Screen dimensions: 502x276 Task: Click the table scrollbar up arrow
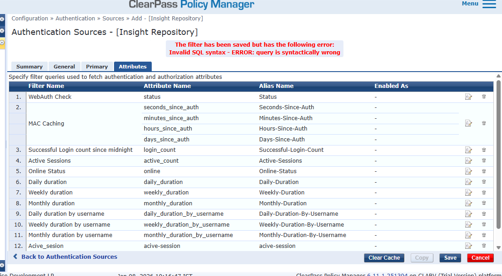pyautogui.click(x=498, y=76)
